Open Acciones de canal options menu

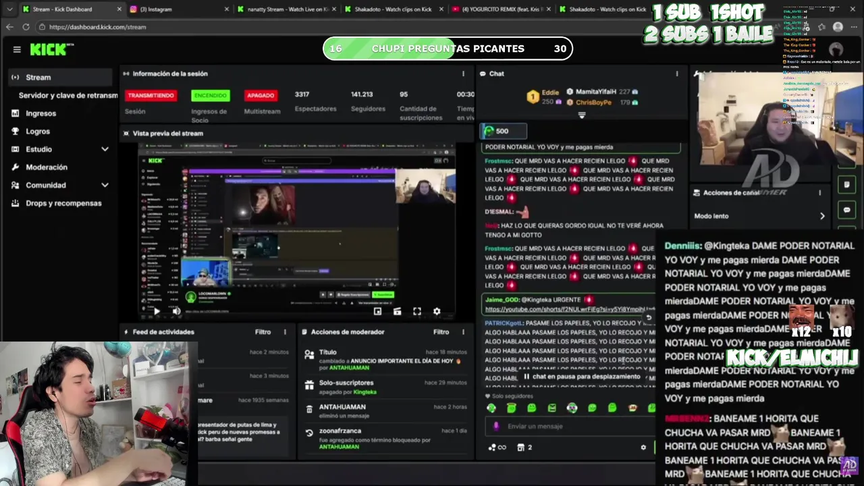click(x=820, y=192)
